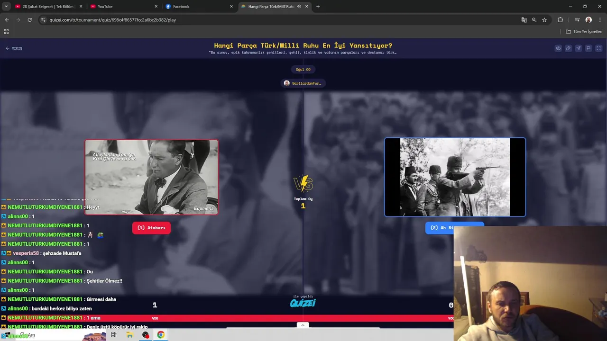Click the Oğul 66 round badge
The image size is (607, 341).
(303, 70)
